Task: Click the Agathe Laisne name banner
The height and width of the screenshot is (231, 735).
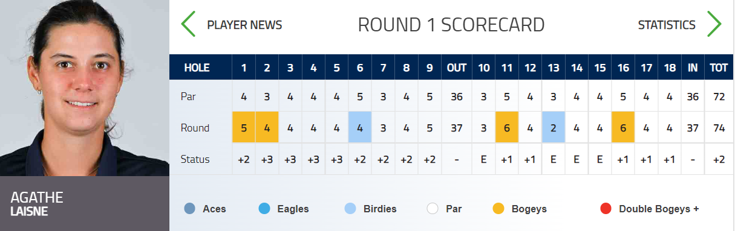Action: click(x=85, y=204)
